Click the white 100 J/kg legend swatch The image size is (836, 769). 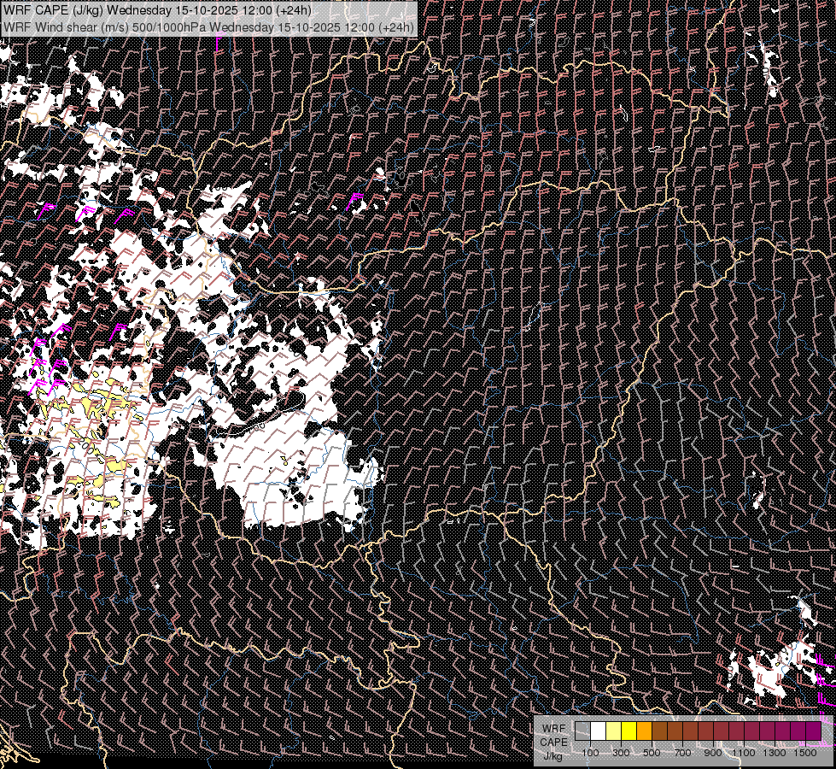(599, 731)
